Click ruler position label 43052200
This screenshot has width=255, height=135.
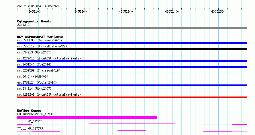[x=80, y=11]
